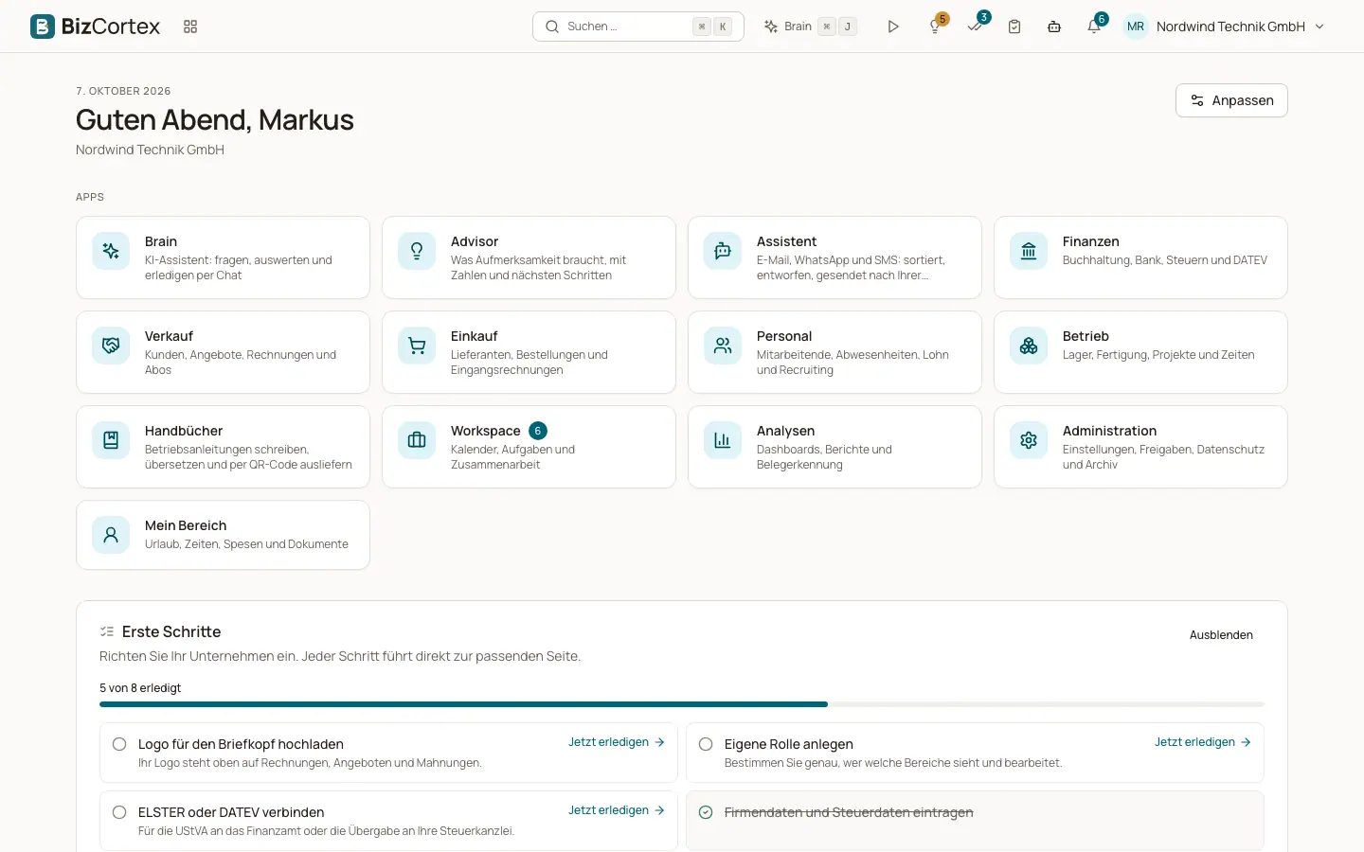Click the MR user avatar
Screen dimensions: 1364x852
pos(1136,27)
